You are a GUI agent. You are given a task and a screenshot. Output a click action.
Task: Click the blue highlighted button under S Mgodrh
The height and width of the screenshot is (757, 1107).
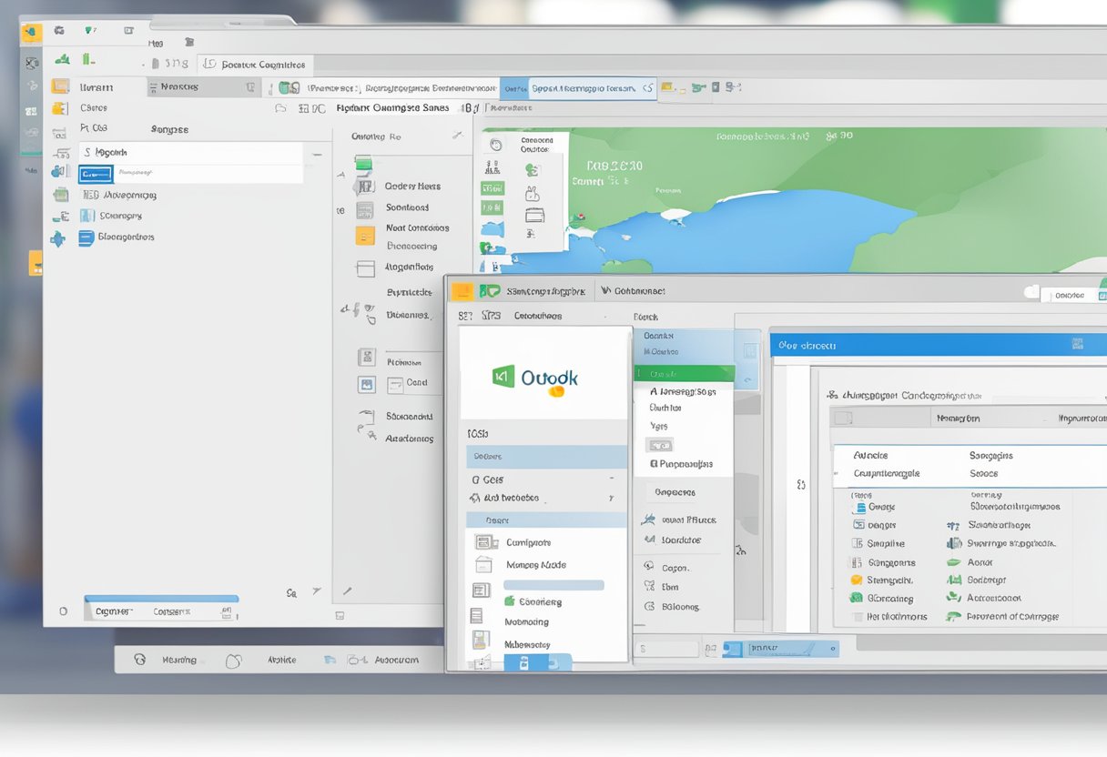click(96, 174)
